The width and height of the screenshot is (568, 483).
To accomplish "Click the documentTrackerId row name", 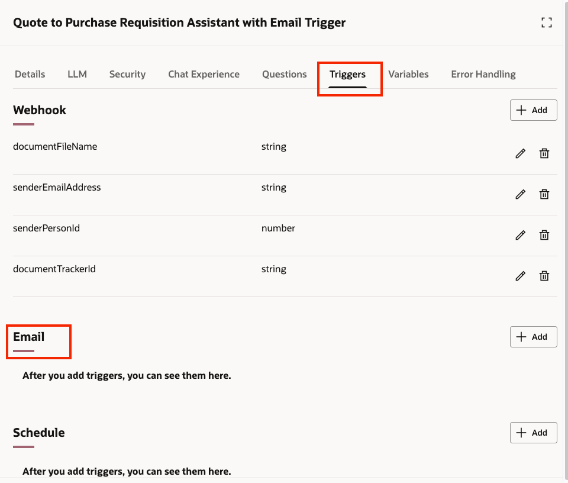I will (x=54, y=269).
